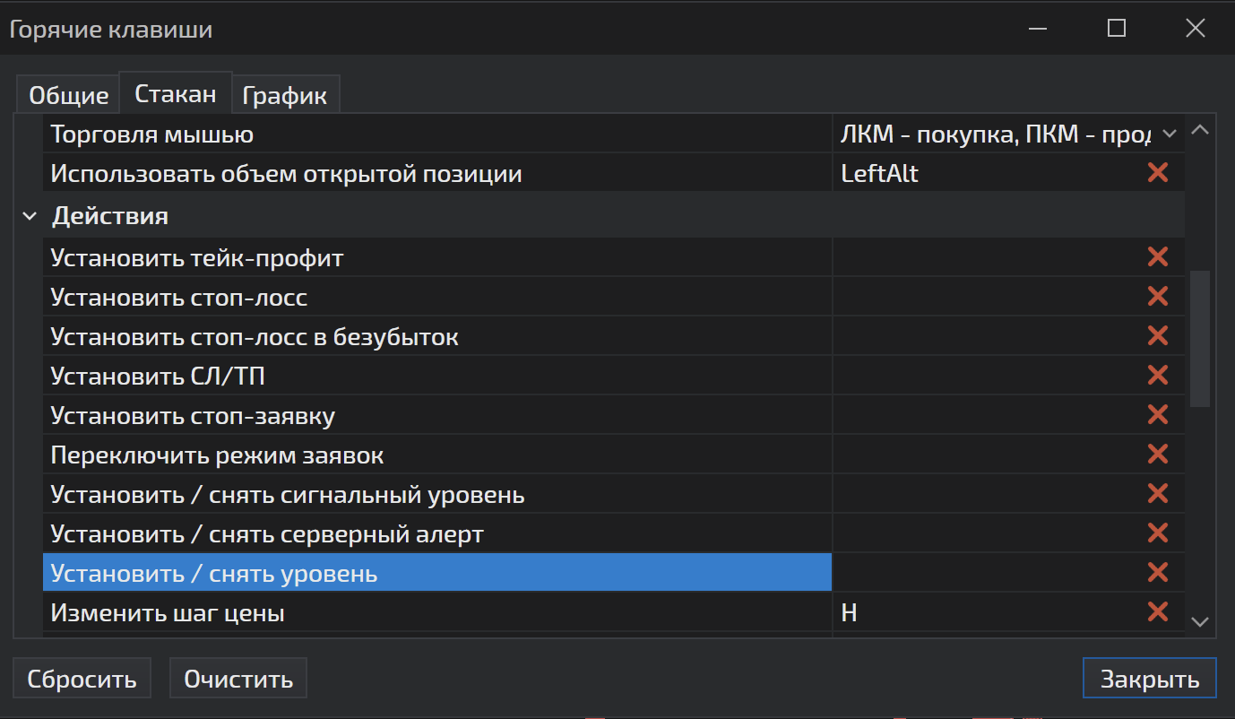Image resolution: width=1235 pixels, height=719 pixels.
Task: Click the Очистить button
Action: click(x=238, y=679)
